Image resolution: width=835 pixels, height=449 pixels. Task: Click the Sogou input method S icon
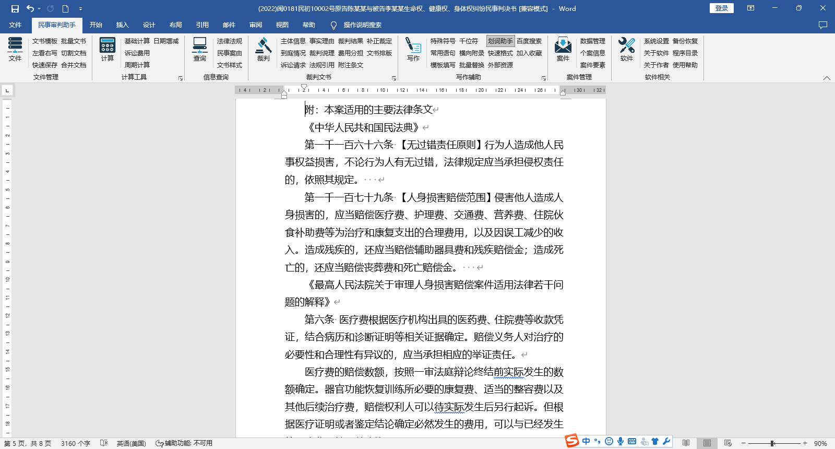pos(572,441)
